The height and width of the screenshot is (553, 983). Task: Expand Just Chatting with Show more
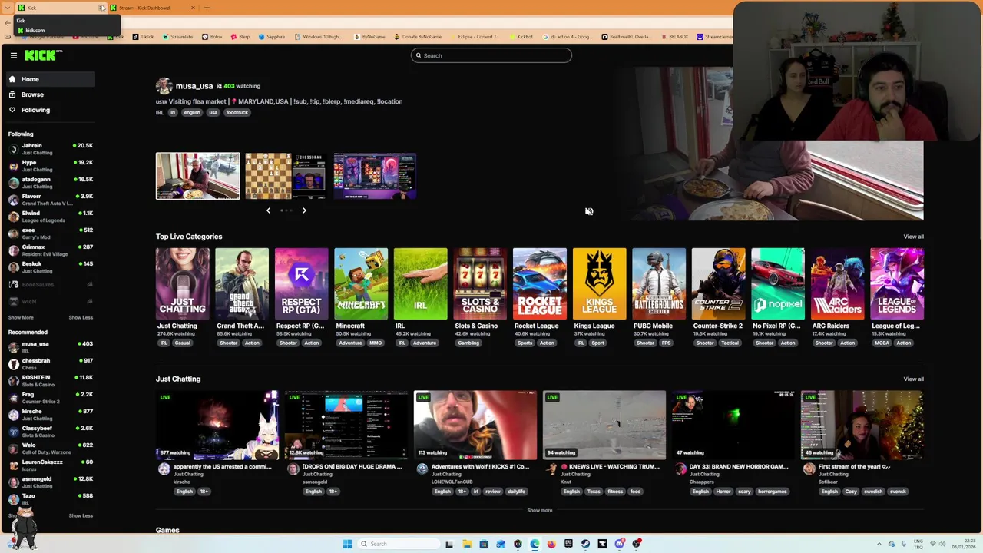[x=539, y=510]
